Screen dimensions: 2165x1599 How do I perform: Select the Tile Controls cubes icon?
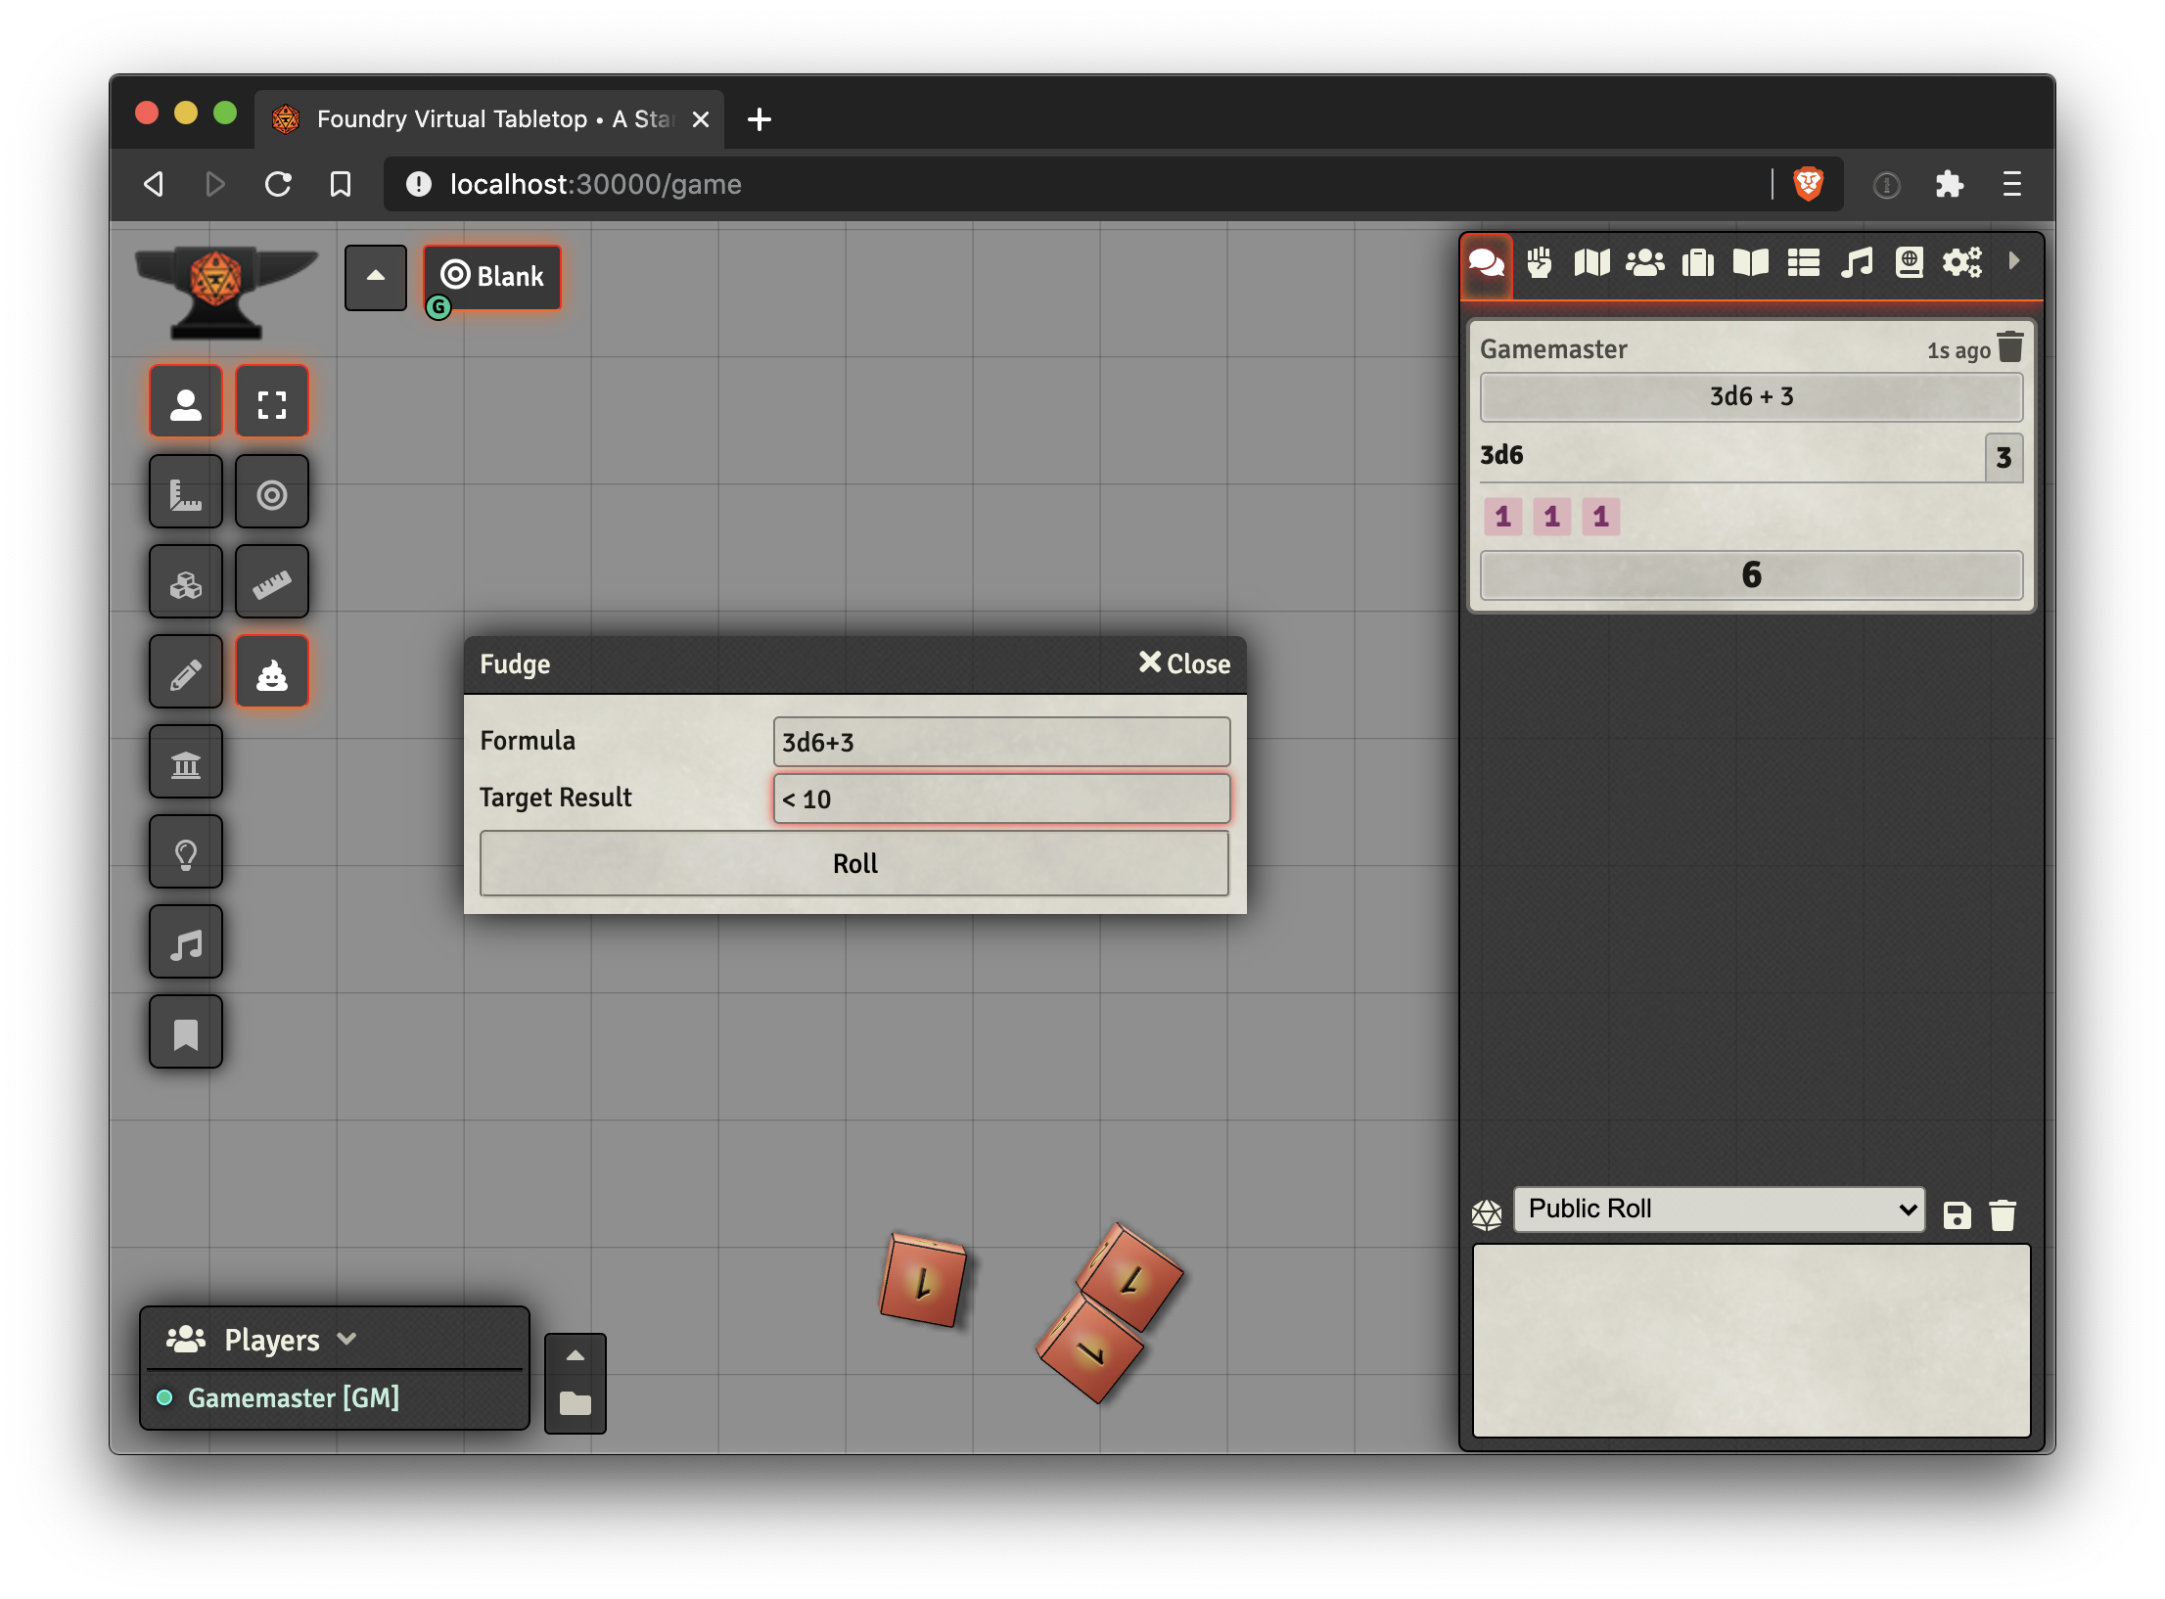tap(186, 582)
